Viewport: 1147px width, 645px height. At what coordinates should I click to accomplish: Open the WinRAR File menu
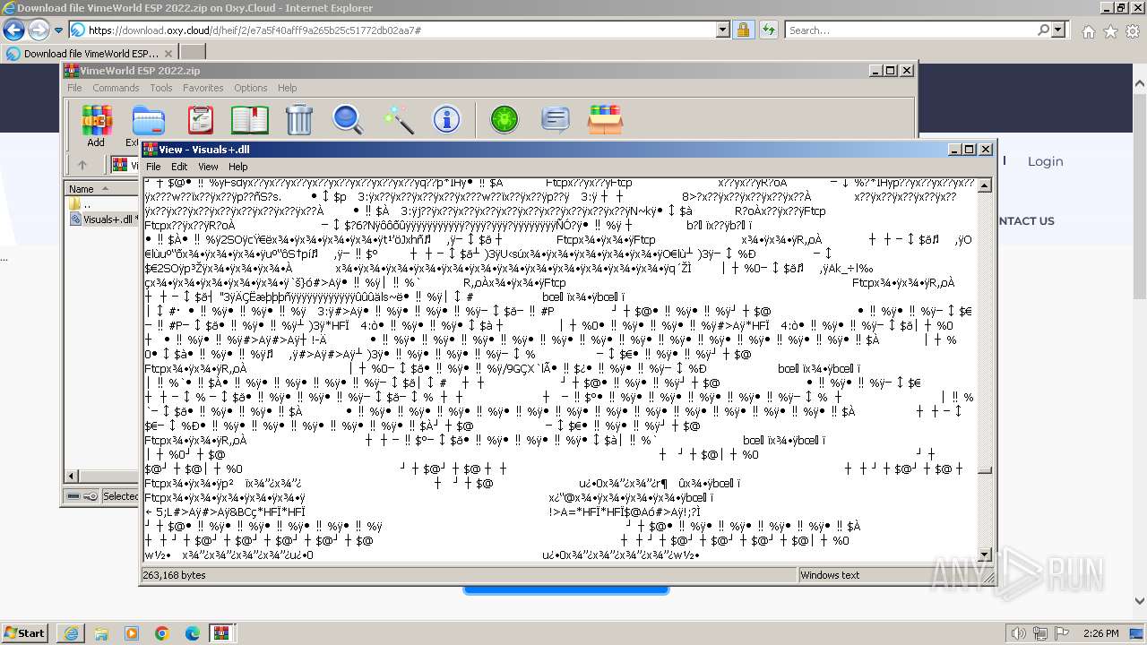74,88
